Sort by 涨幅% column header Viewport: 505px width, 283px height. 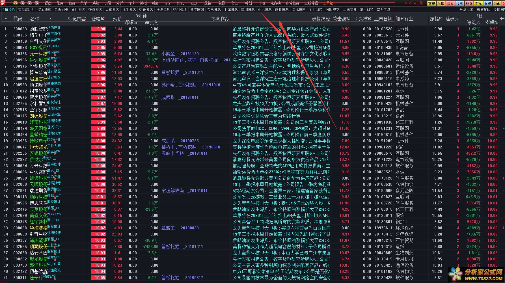pos(98,19)
